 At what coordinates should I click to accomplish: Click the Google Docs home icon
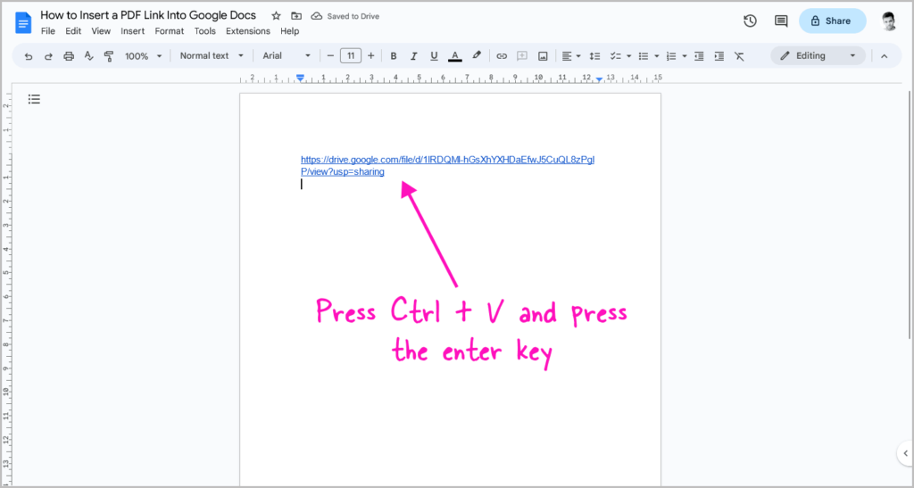pyautogui.click(x=23, y=22)
